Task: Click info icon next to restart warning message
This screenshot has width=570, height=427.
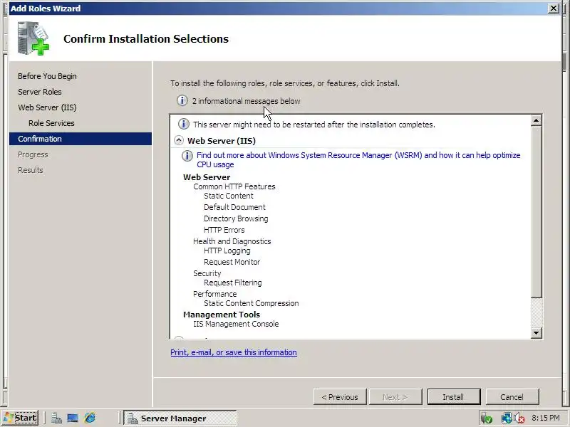Action: 184,124
